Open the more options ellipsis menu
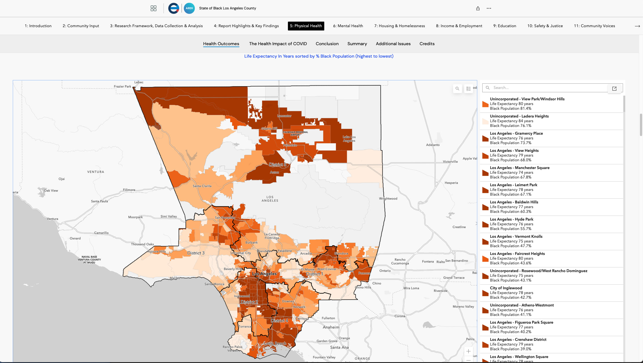This screenshot has width=643, height=363. click(x=489, y=8)
